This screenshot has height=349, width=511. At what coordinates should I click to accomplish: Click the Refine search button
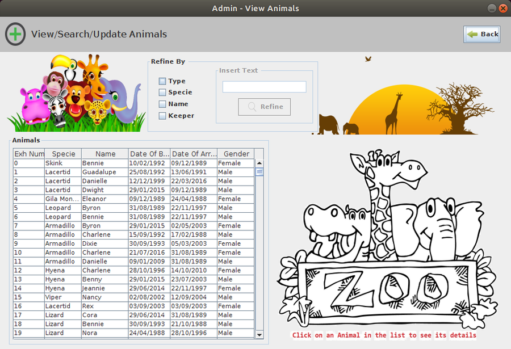tap(264, 107)
